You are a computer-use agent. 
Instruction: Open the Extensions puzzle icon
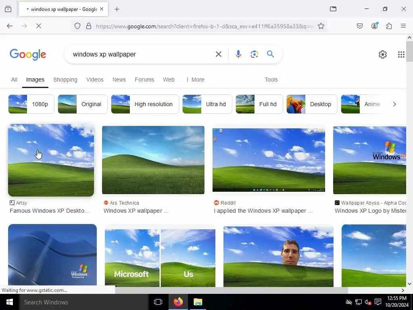(x=389, y=26)
